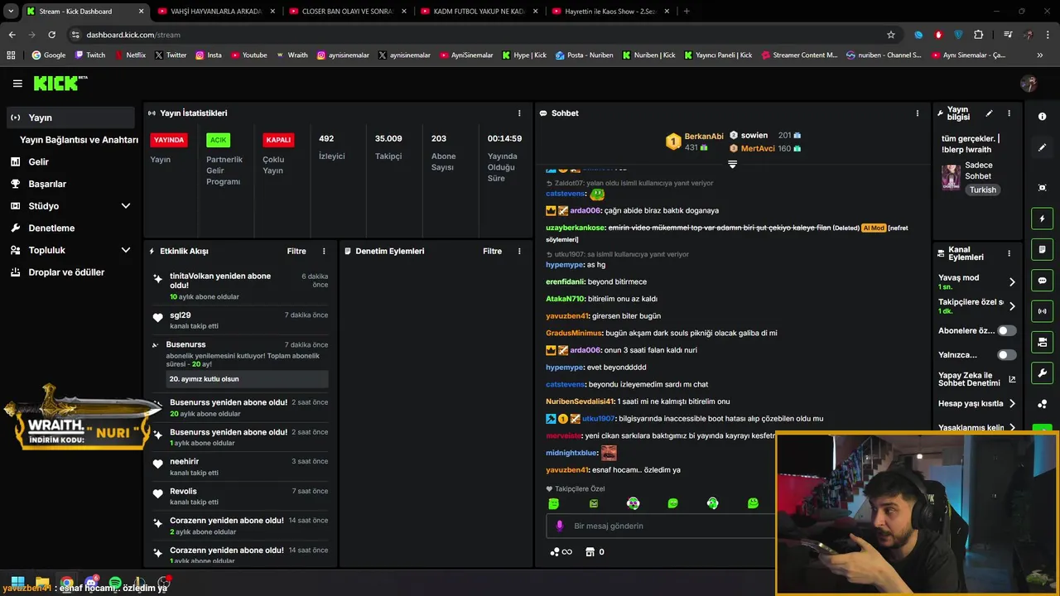The height and width of the screenshot is (596, 1060).
Task: Expand the Stüdyo sidebar section
Action: pyautogui.click(x=126, y=206)
